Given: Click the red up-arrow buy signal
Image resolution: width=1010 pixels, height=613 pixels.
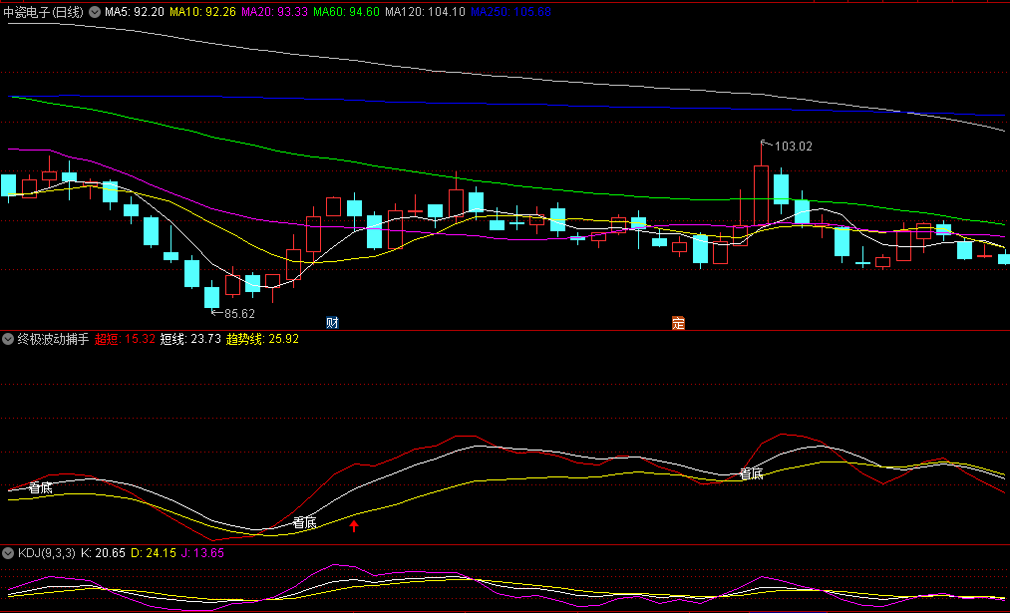Looking at the screenshot, I should 354,526.
